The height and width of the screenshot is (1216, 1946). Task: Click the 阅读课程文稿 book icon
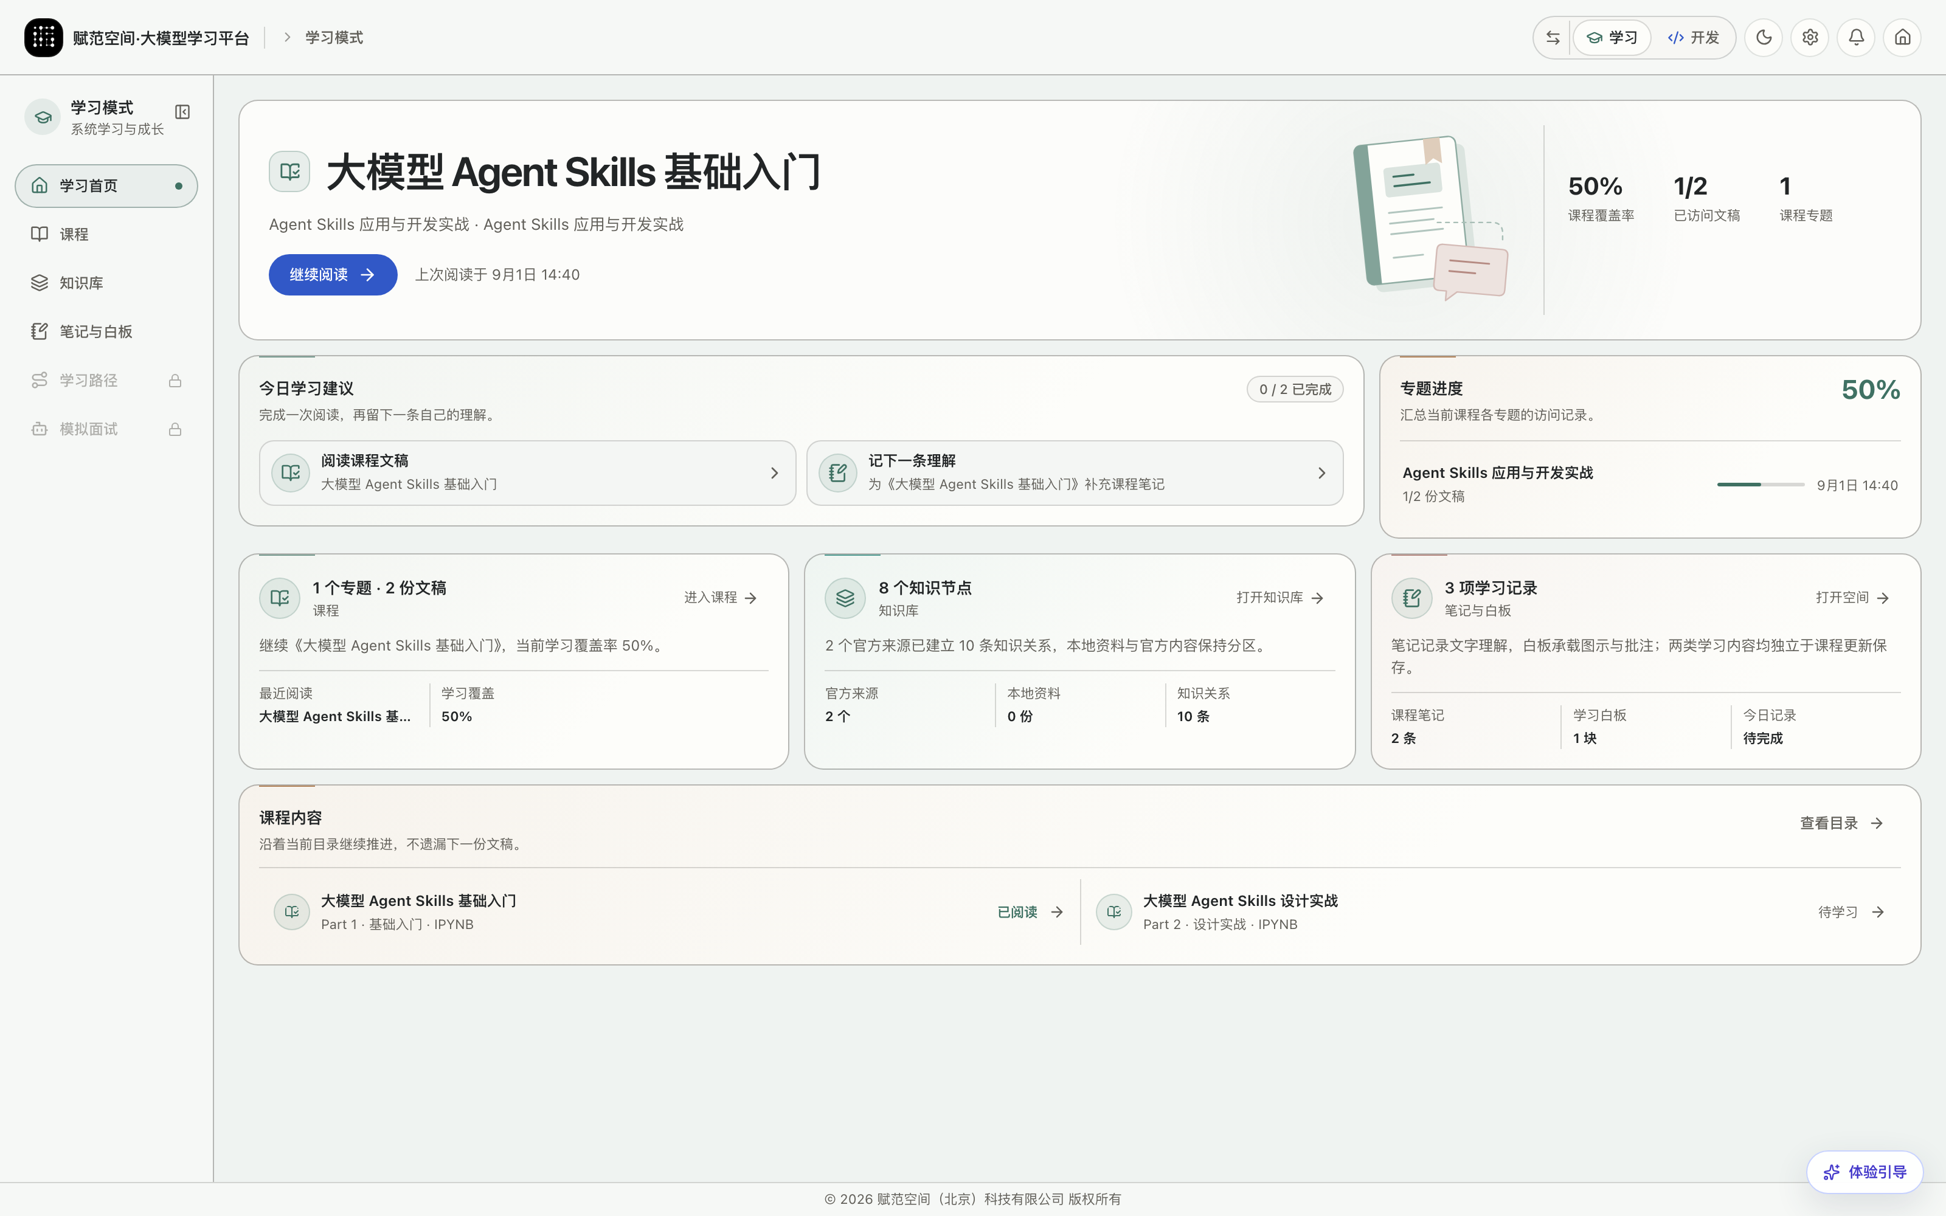tap(290, 473)
